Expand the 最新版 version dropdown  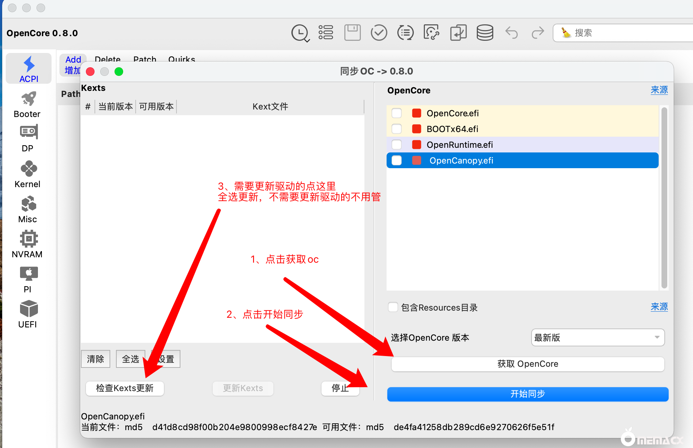click(598, 337)
